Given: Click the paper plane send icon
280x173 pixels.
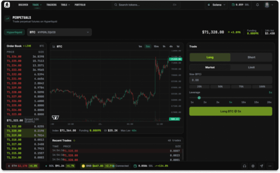Looking at the screenshot, I should [262, 166].
